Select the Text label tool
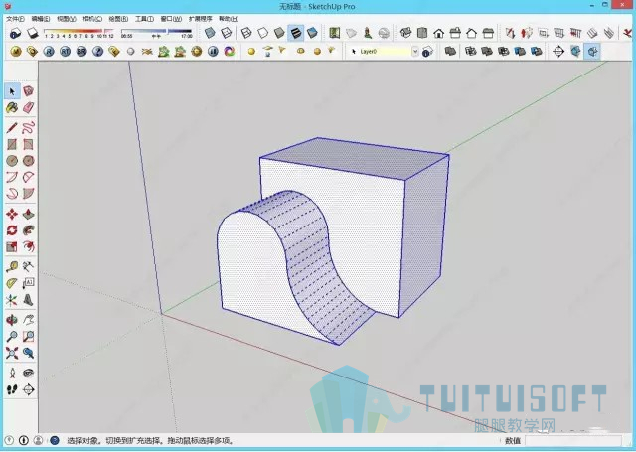 (28, 283)
